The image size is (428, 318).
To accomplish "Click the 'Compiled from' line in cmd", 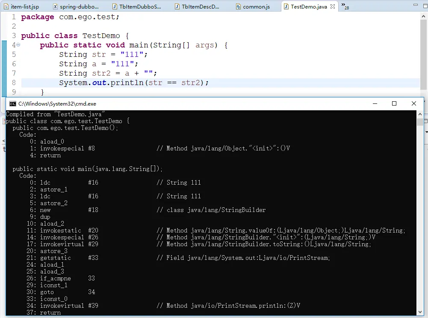I will pyautogui.click(x=55, y=114).
